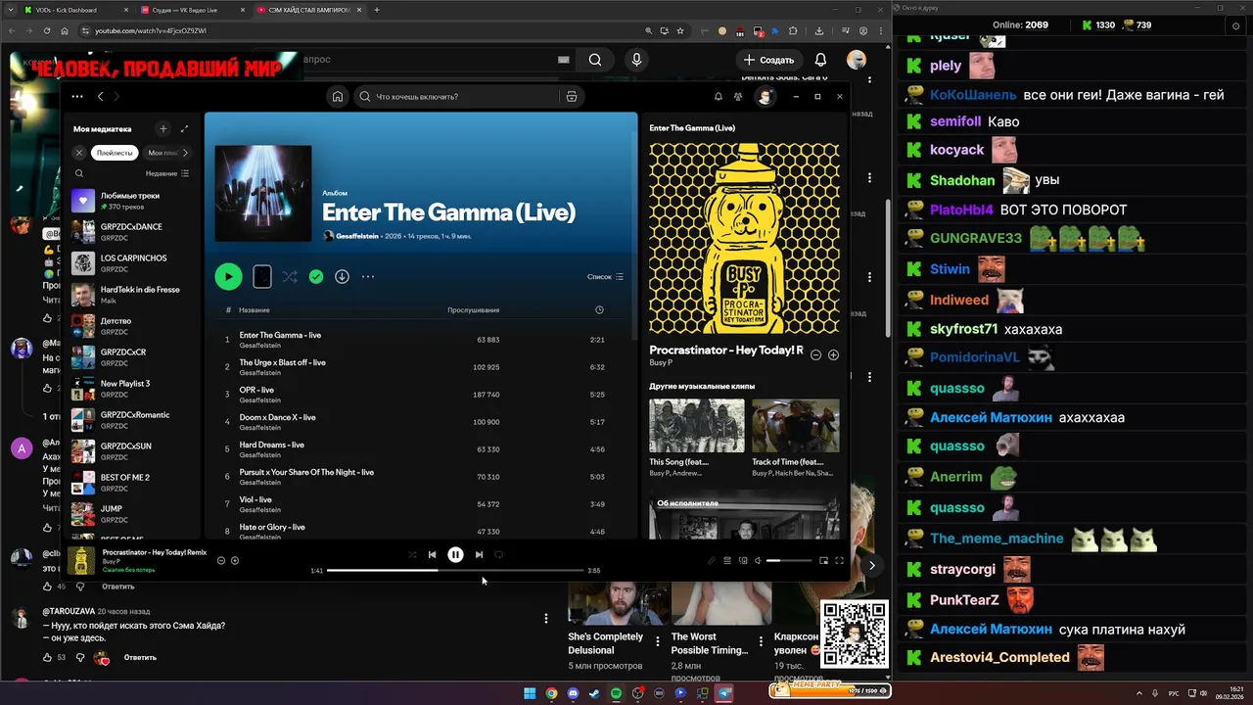Select the second library filter chip
This screenshot has height=705, width=1253.
161,153
